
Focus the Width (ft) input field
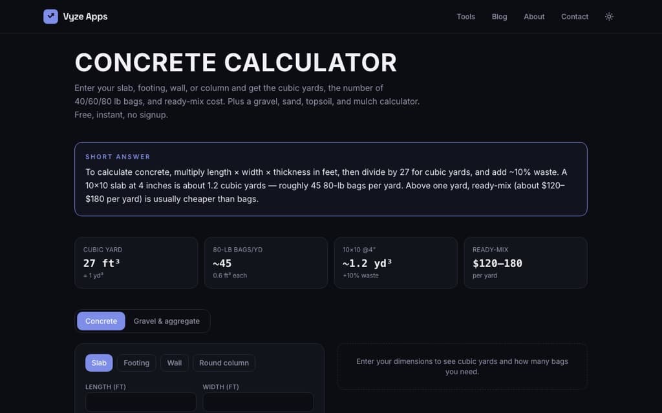click(258, 402)
